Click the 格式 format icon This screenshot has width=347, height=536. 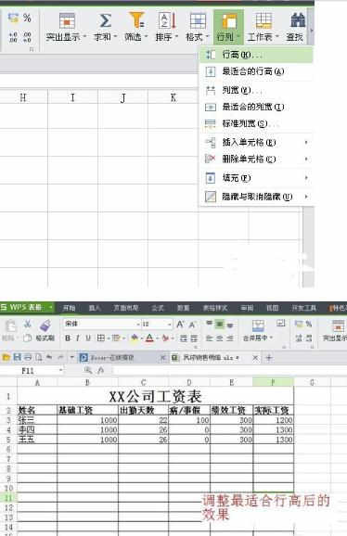[x=198, y=20]
